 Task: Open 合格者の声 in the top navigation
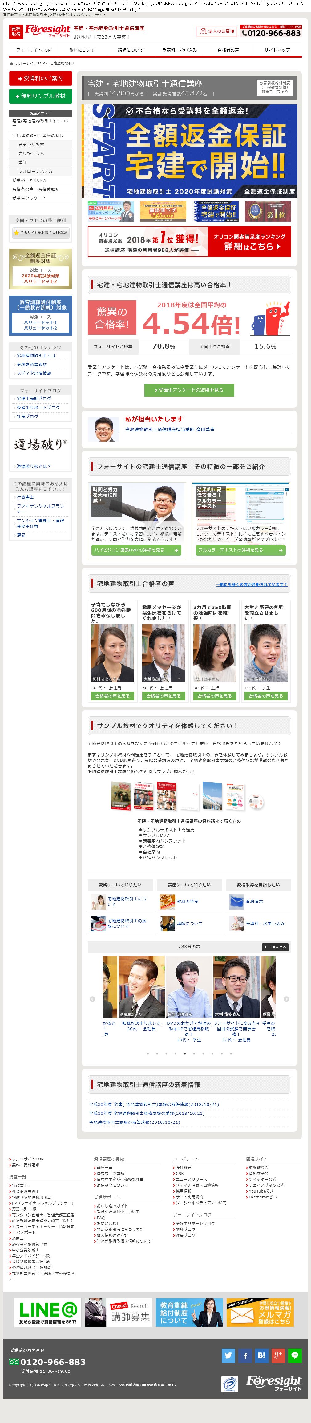point(228,50)
